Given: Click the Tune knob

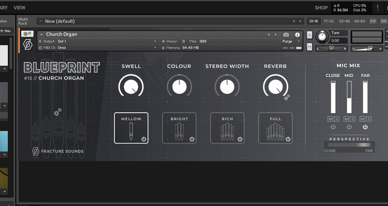Looking at the screenshot, I should 322,37.
